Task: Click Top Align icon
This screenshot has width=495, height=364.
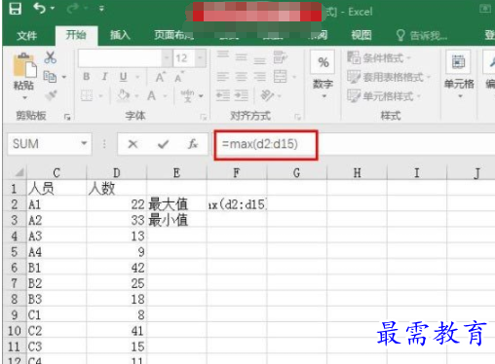Action: (x=223, y=55)
